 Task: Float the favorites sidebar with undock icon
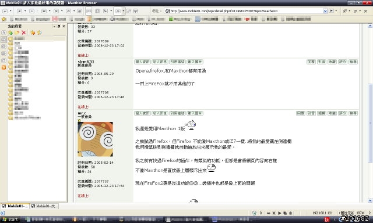59,26
